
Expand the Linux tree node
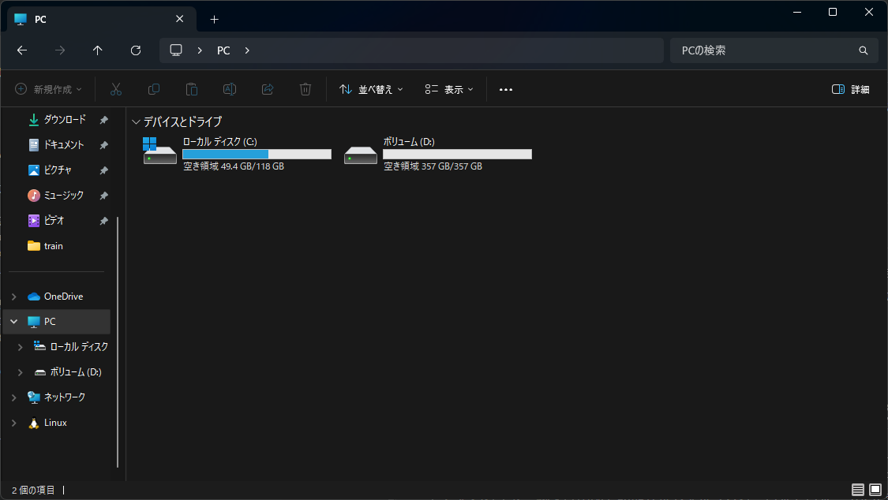14,423
